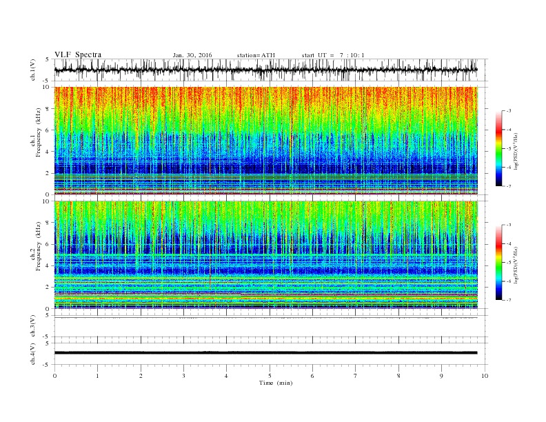Click the "-7" tick on the lower colorbar
This screenshot has width=546, height=422.
point(509,300)
